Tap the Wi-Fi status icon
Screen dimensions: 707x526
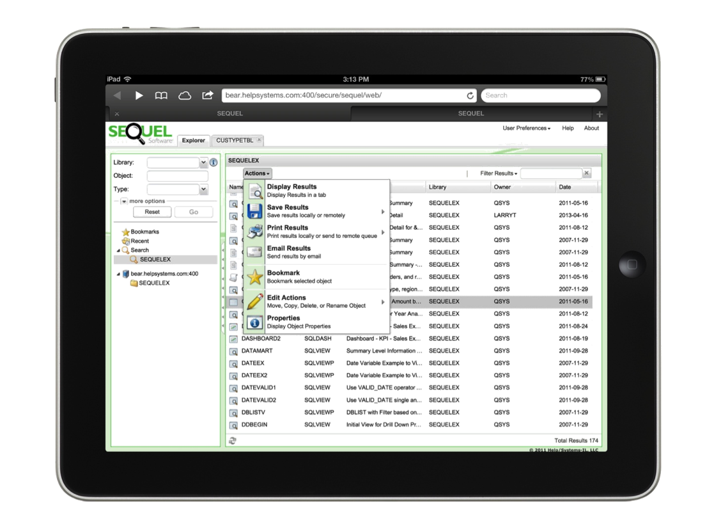[x=128, y=79]
